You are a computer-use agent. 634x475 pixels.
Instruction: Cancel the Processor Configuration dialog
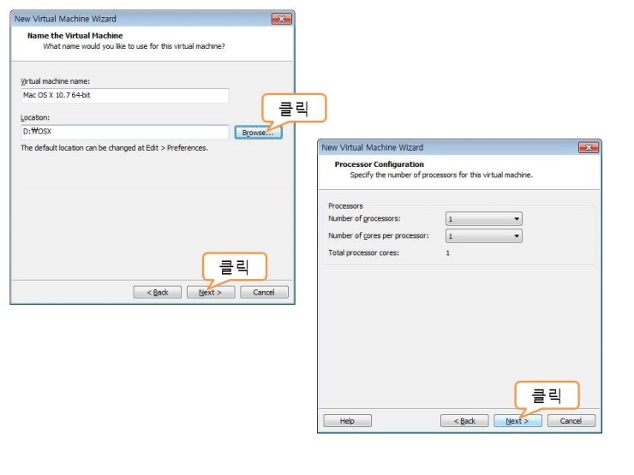point(571,420)
